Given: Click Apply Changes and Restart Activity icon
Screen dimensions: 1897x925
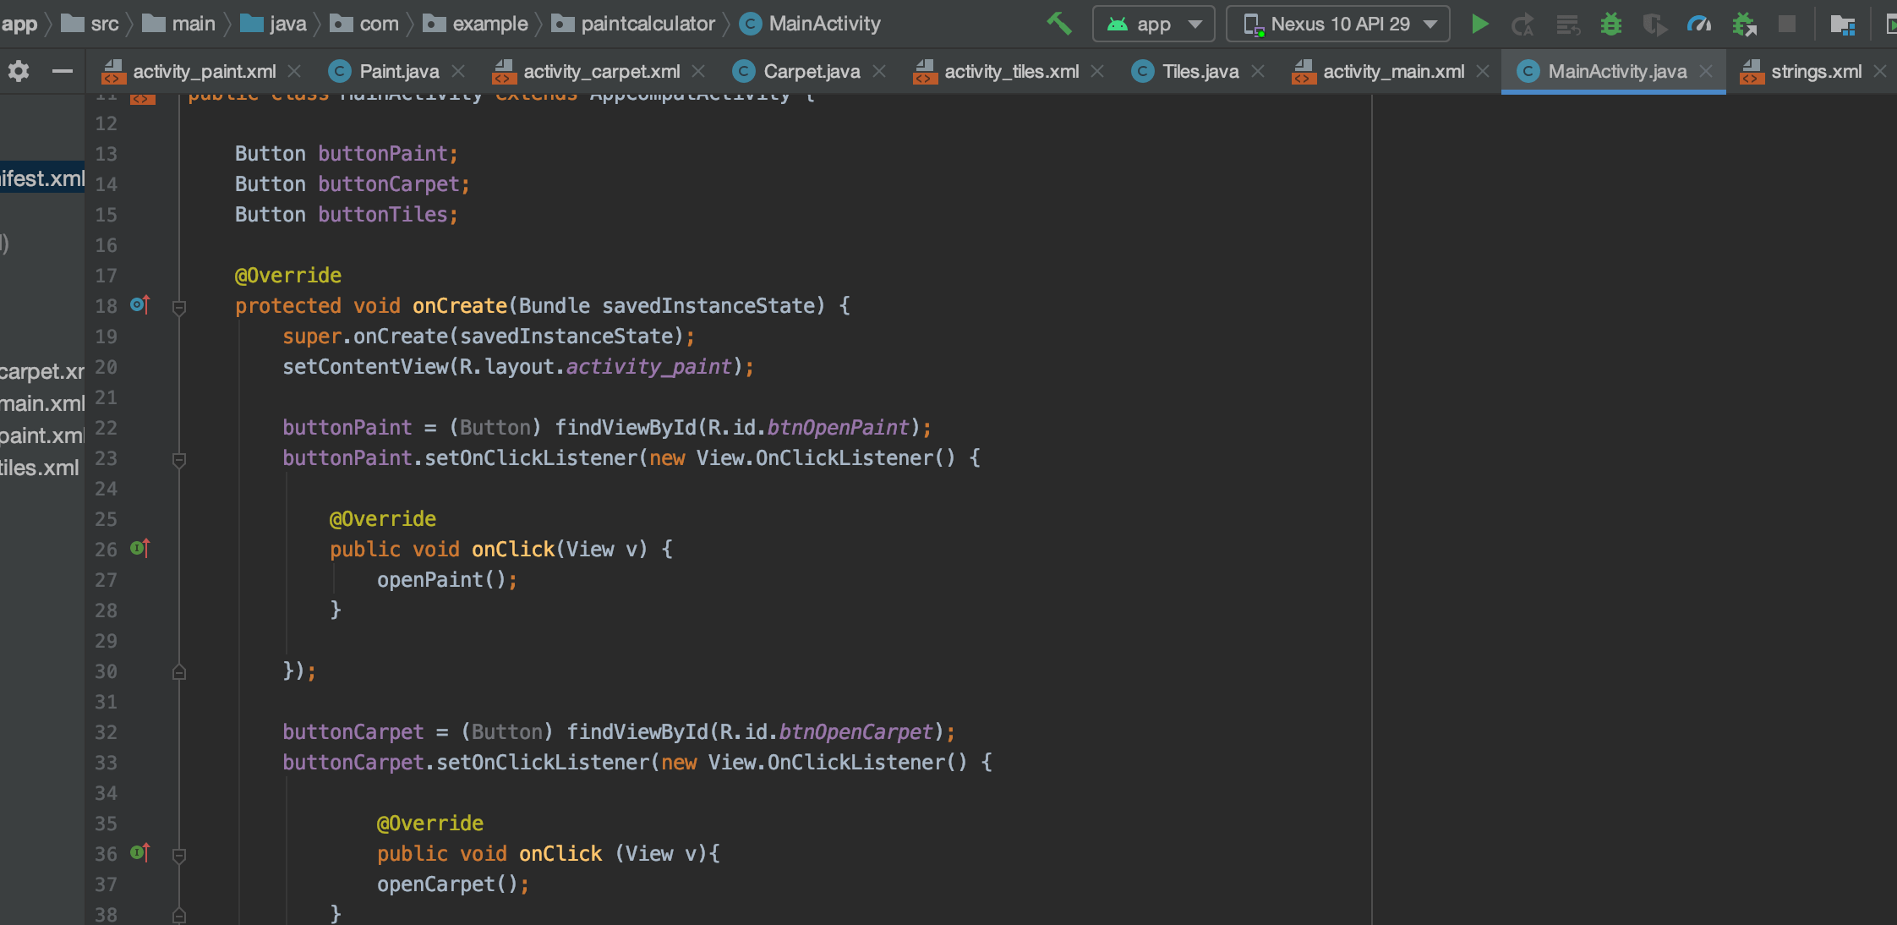Looking at the screenshot, I should [1523, 24].
